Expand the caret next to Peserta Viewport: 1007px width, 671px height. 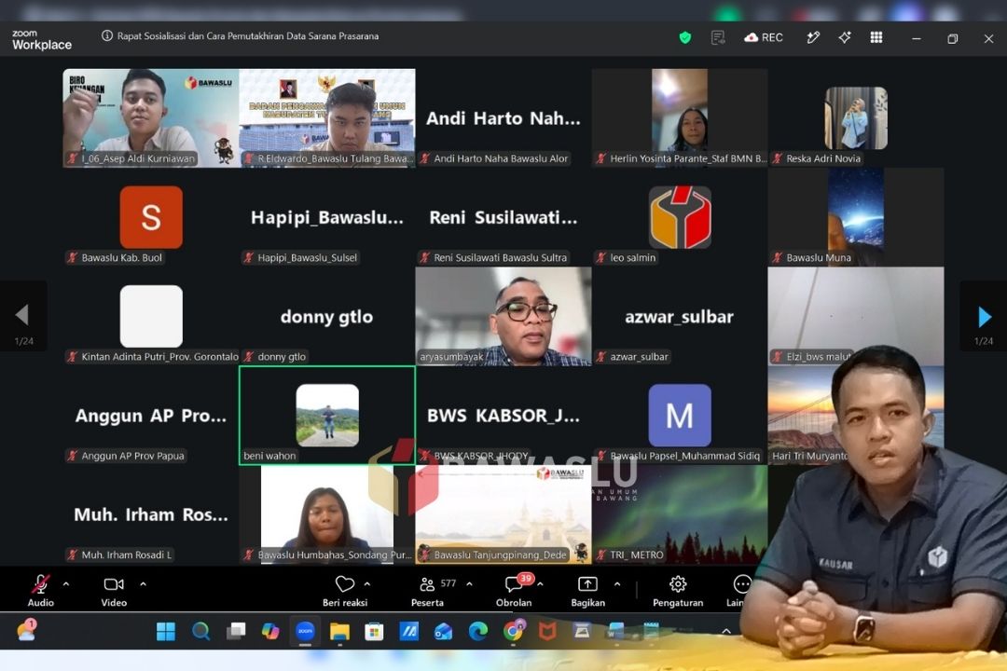point(469,584)
